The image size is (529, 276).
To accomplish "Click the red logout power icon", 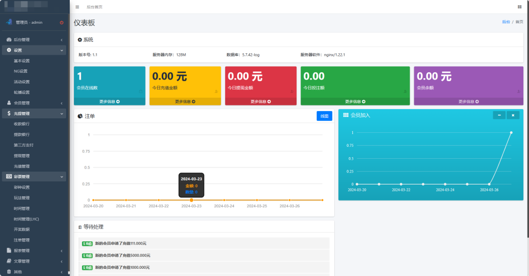I will click(x=61, y=22).
